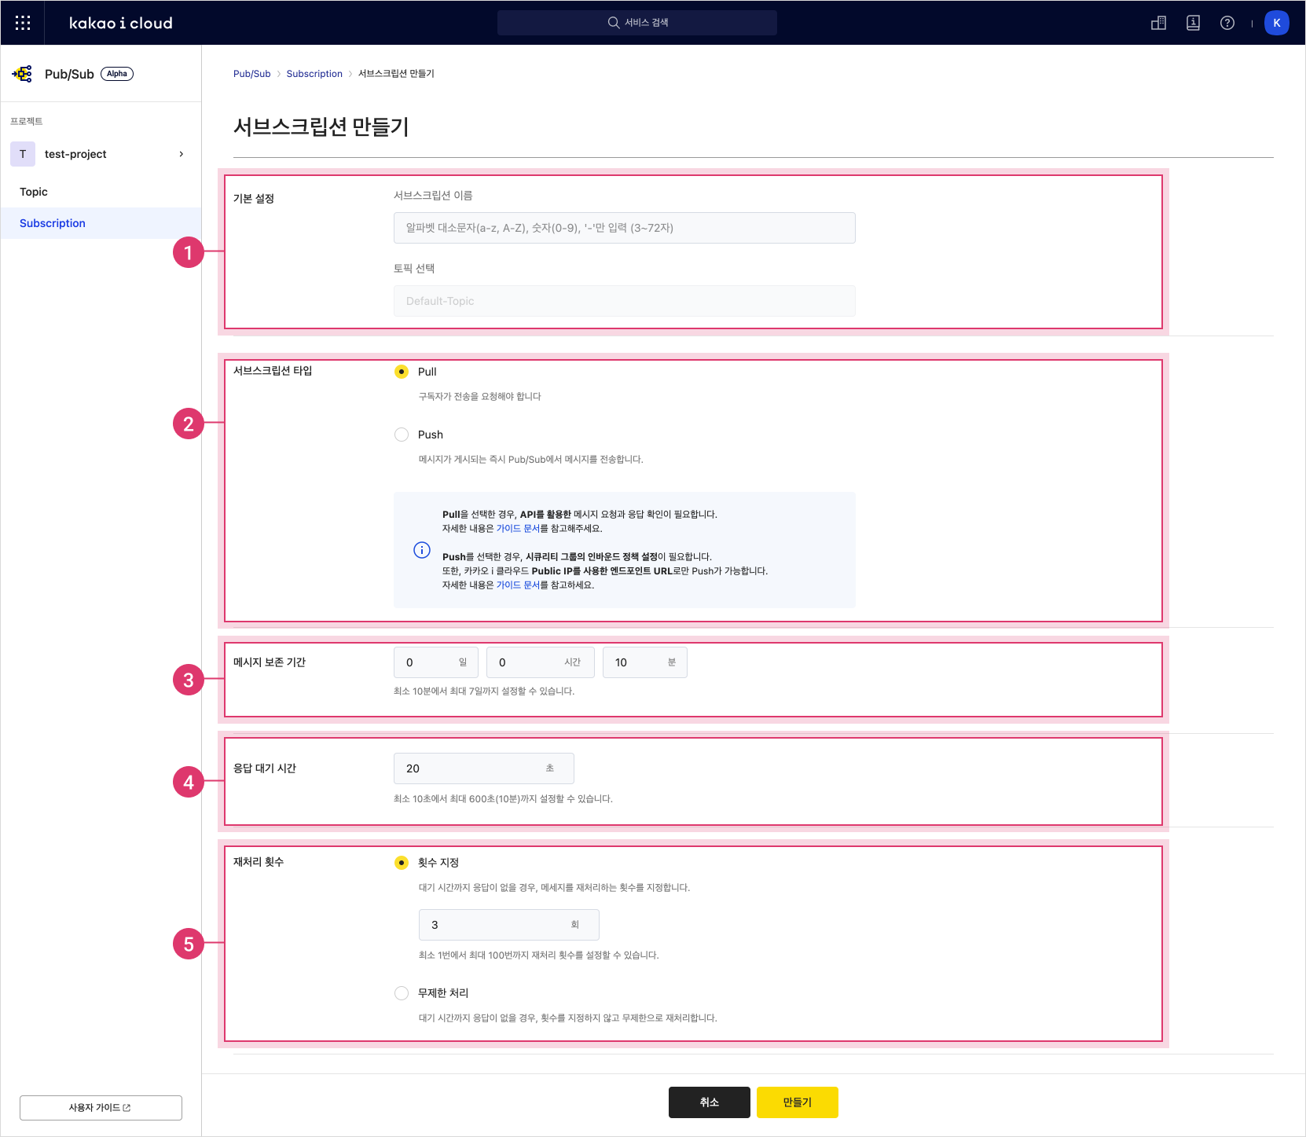Click the 기본 설정 section label
The height and width of the screenshot is (1137, 1306).
click(254, 199)
